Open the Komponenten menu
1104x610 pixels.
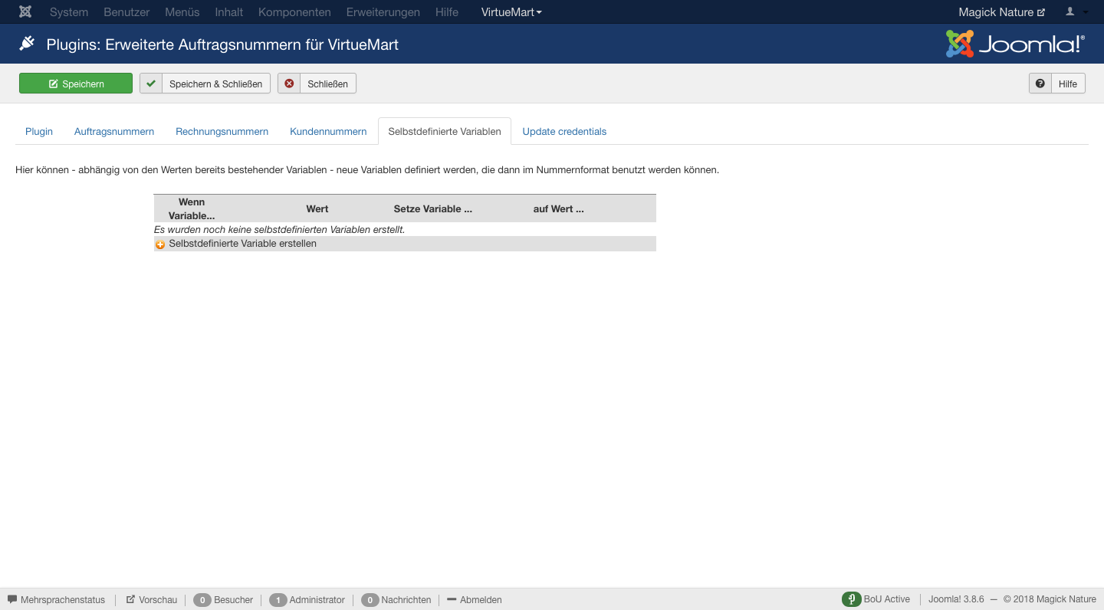[294, 12]
